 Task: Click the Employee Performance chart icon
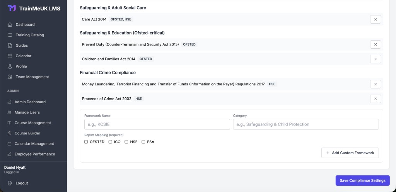[x=9, y=154]
